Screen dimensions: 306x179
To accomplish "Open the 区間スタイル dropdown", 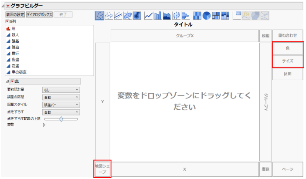I will [x=61, y=105].
